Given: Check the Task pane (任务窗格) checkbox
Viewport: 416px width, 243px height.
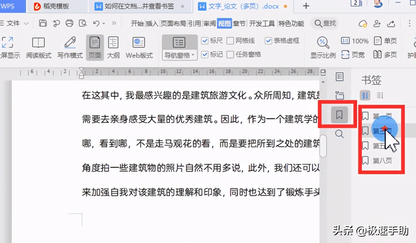Looking at the screenshot, I should tap(230, 54).
